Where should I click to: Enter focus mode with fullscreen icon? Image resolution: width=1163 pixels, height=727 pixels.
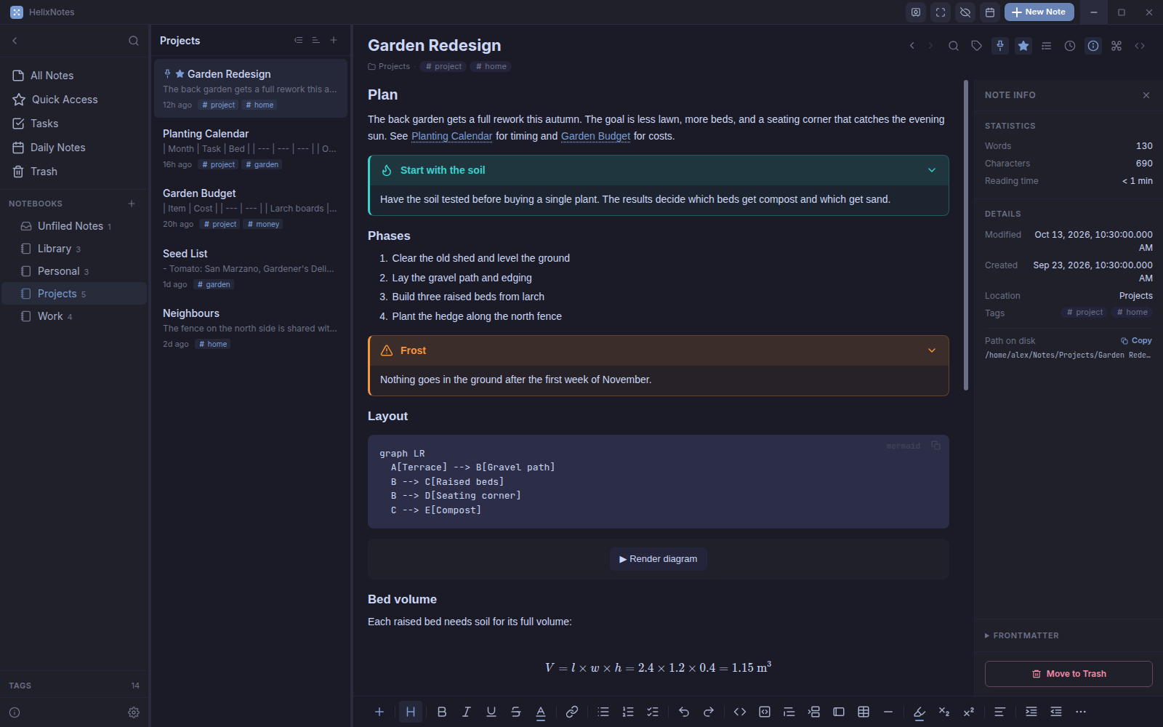(x=941, y=12)
